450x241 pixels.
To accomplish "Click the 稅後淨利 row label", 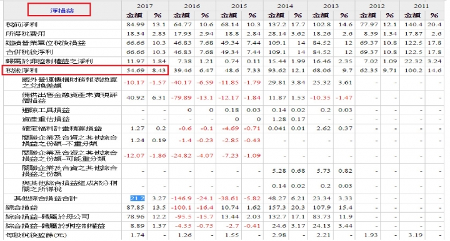I will [x=21, y=71].
